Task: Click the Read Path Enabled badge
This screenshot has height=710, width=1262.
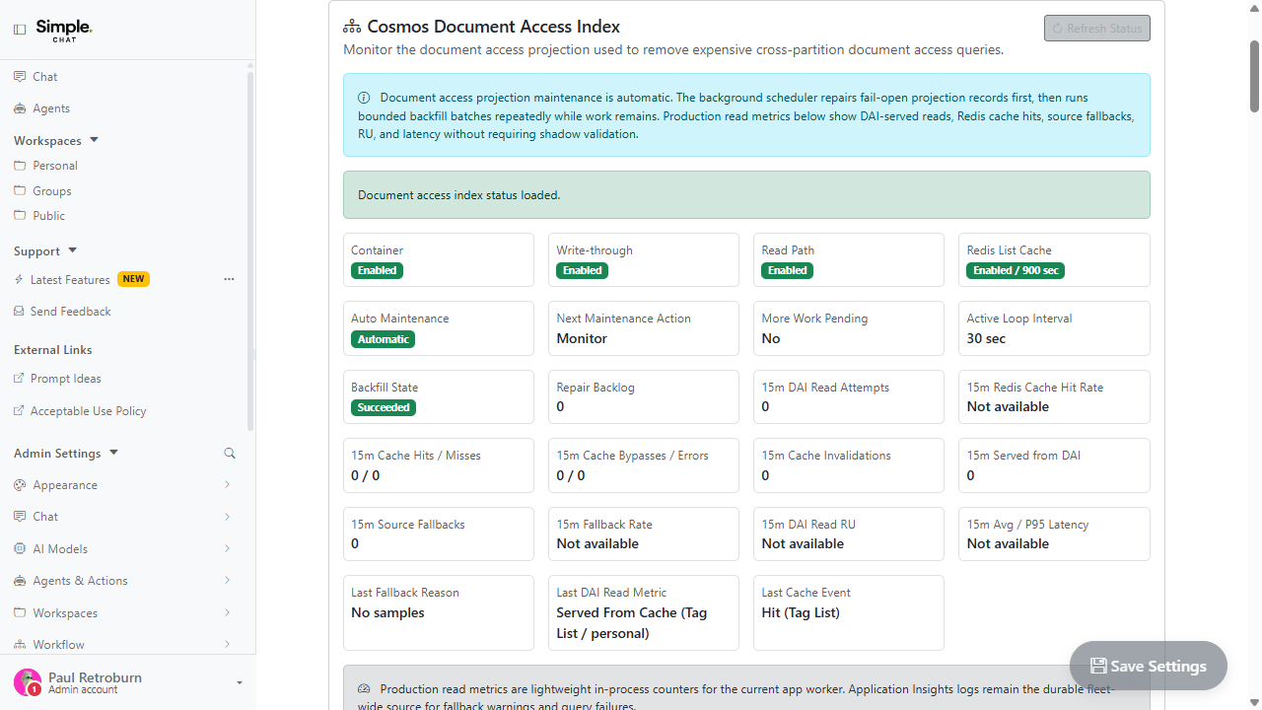Action: point(788,270)
